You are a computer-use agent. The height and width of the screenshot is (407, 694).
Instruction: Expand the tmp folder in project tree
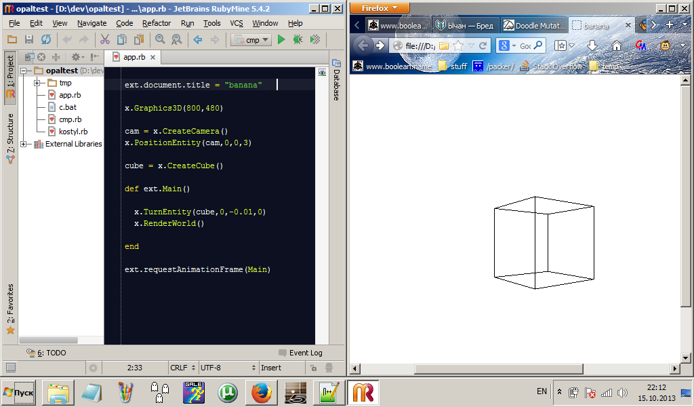[37, 83]
